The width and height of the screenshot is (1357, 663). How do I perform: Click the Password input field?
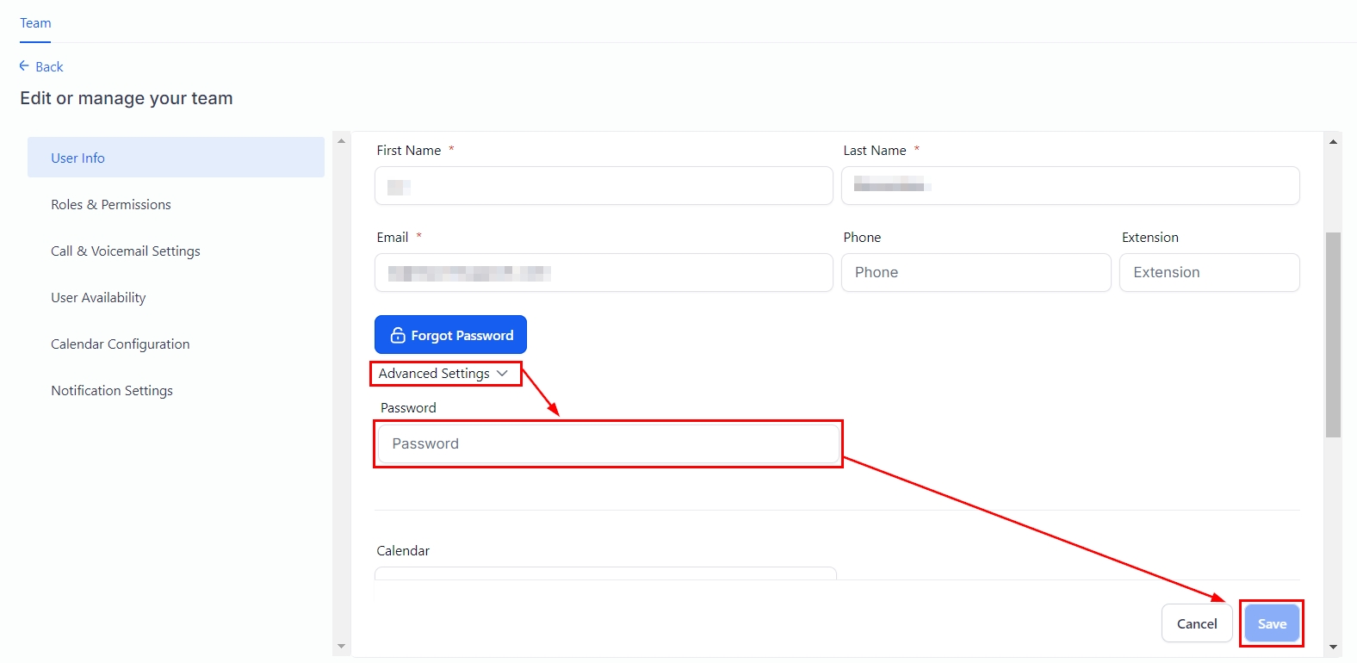click(x=608, y=444)
